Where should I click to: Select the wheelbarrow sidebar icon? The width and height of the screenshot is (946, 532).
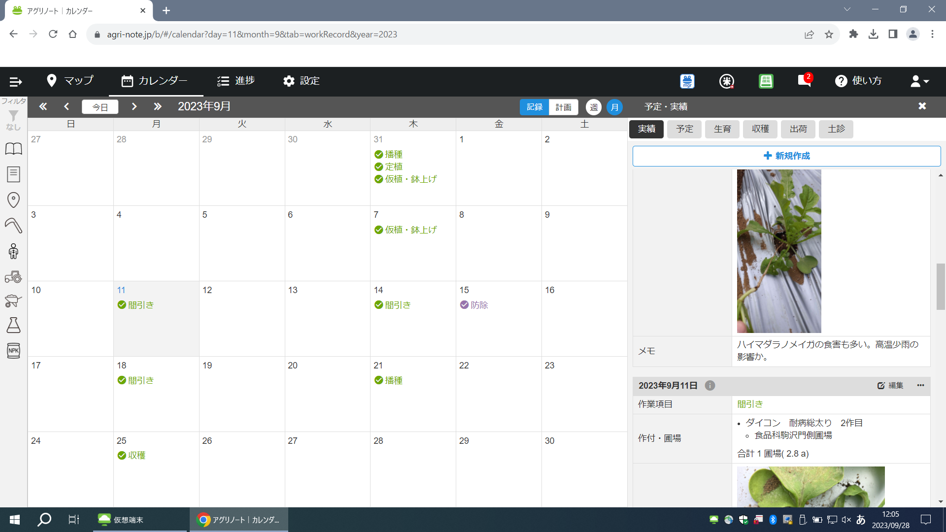(x=13, y=300)
